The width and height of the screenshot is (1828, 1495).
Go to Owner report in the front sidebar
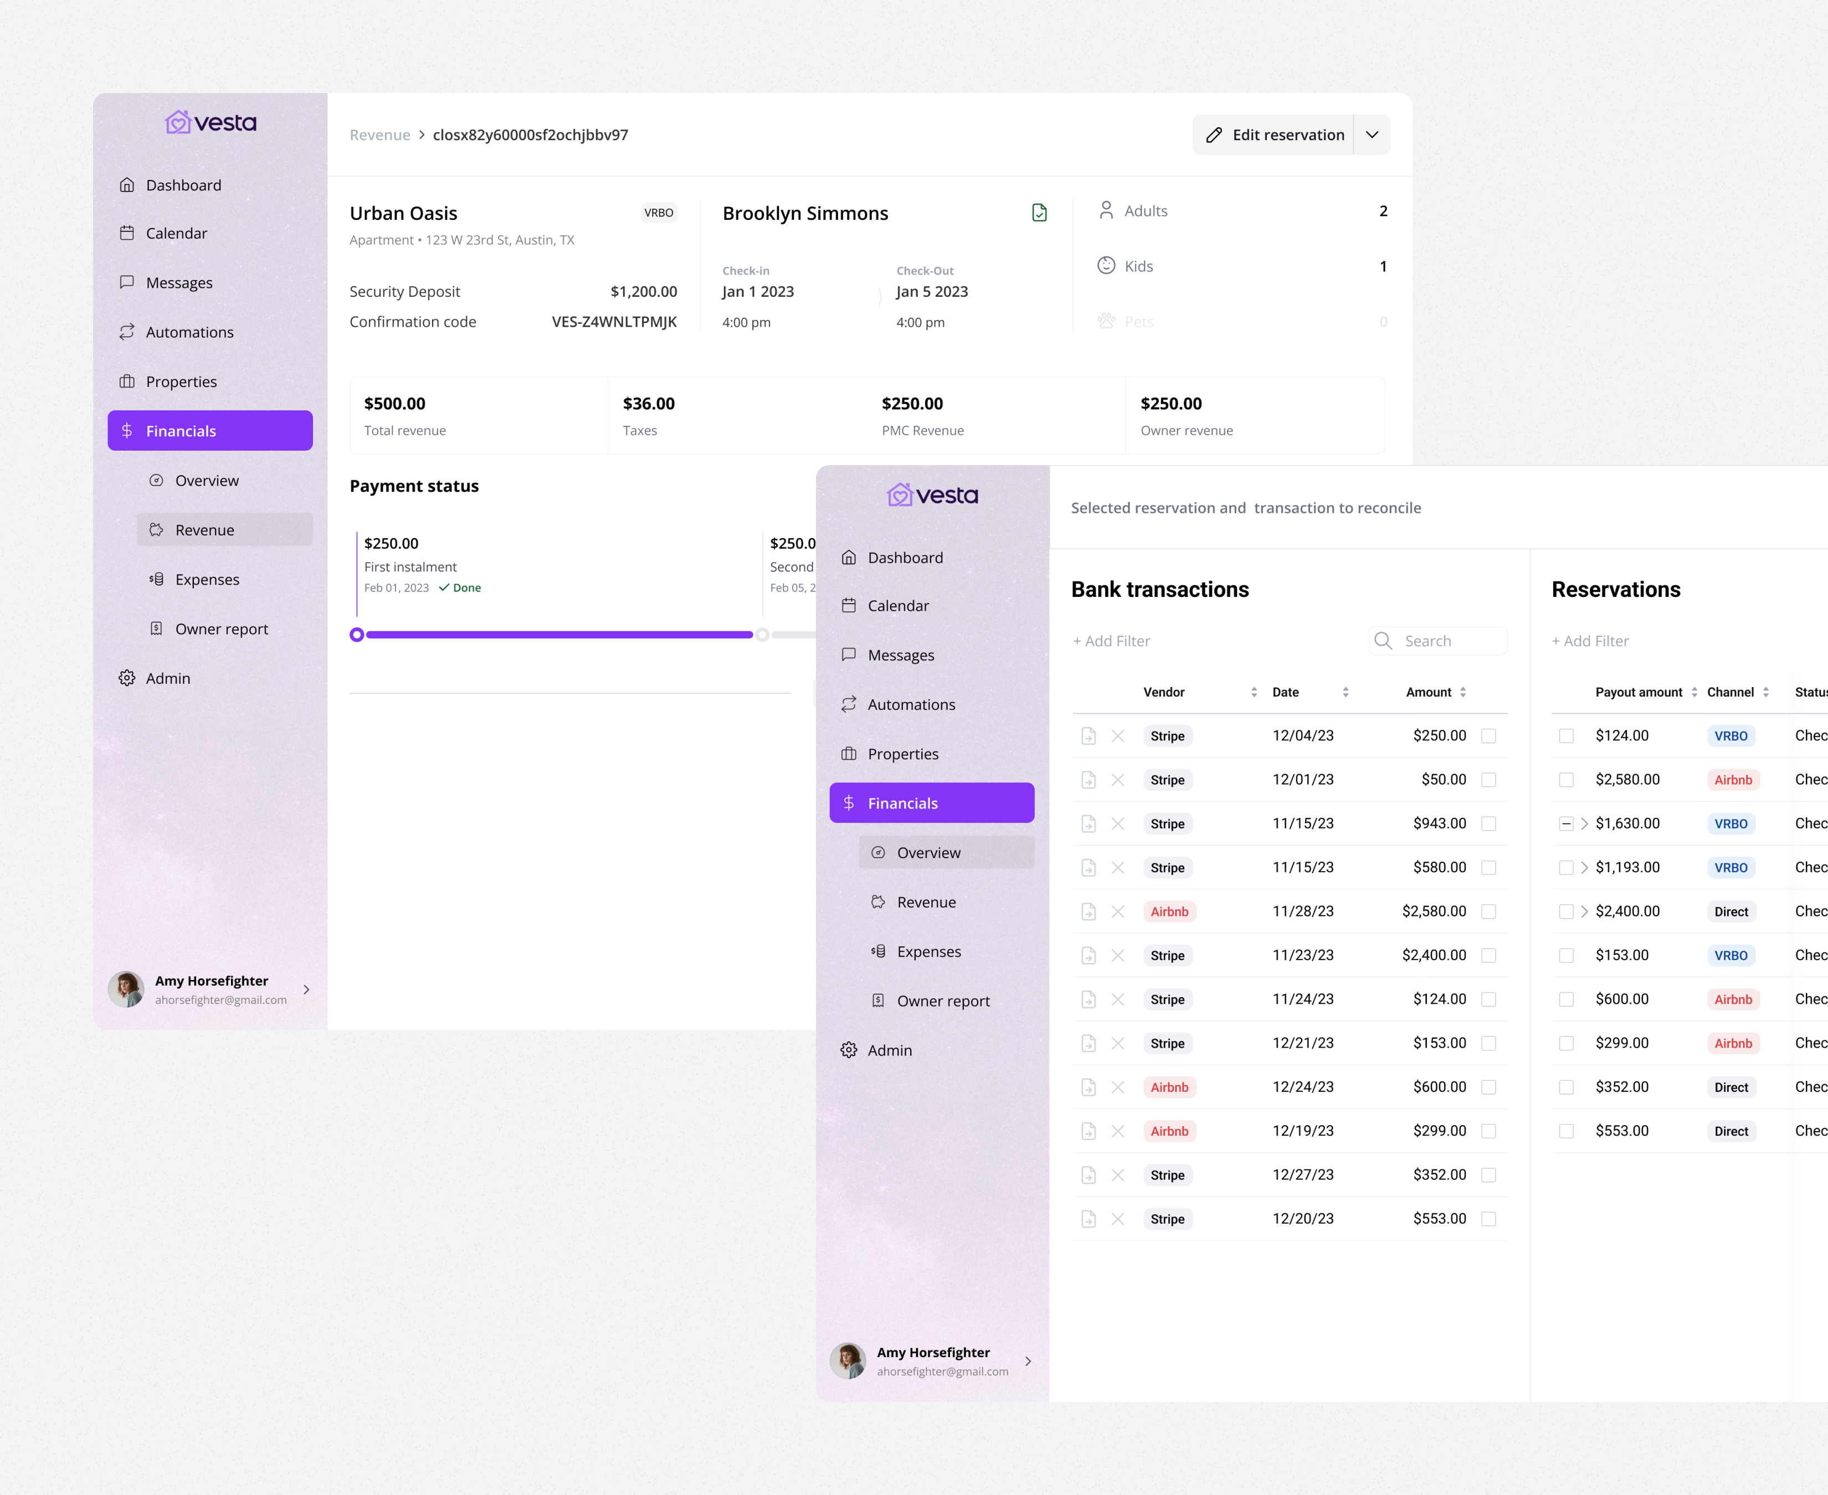coord(942,1001)
